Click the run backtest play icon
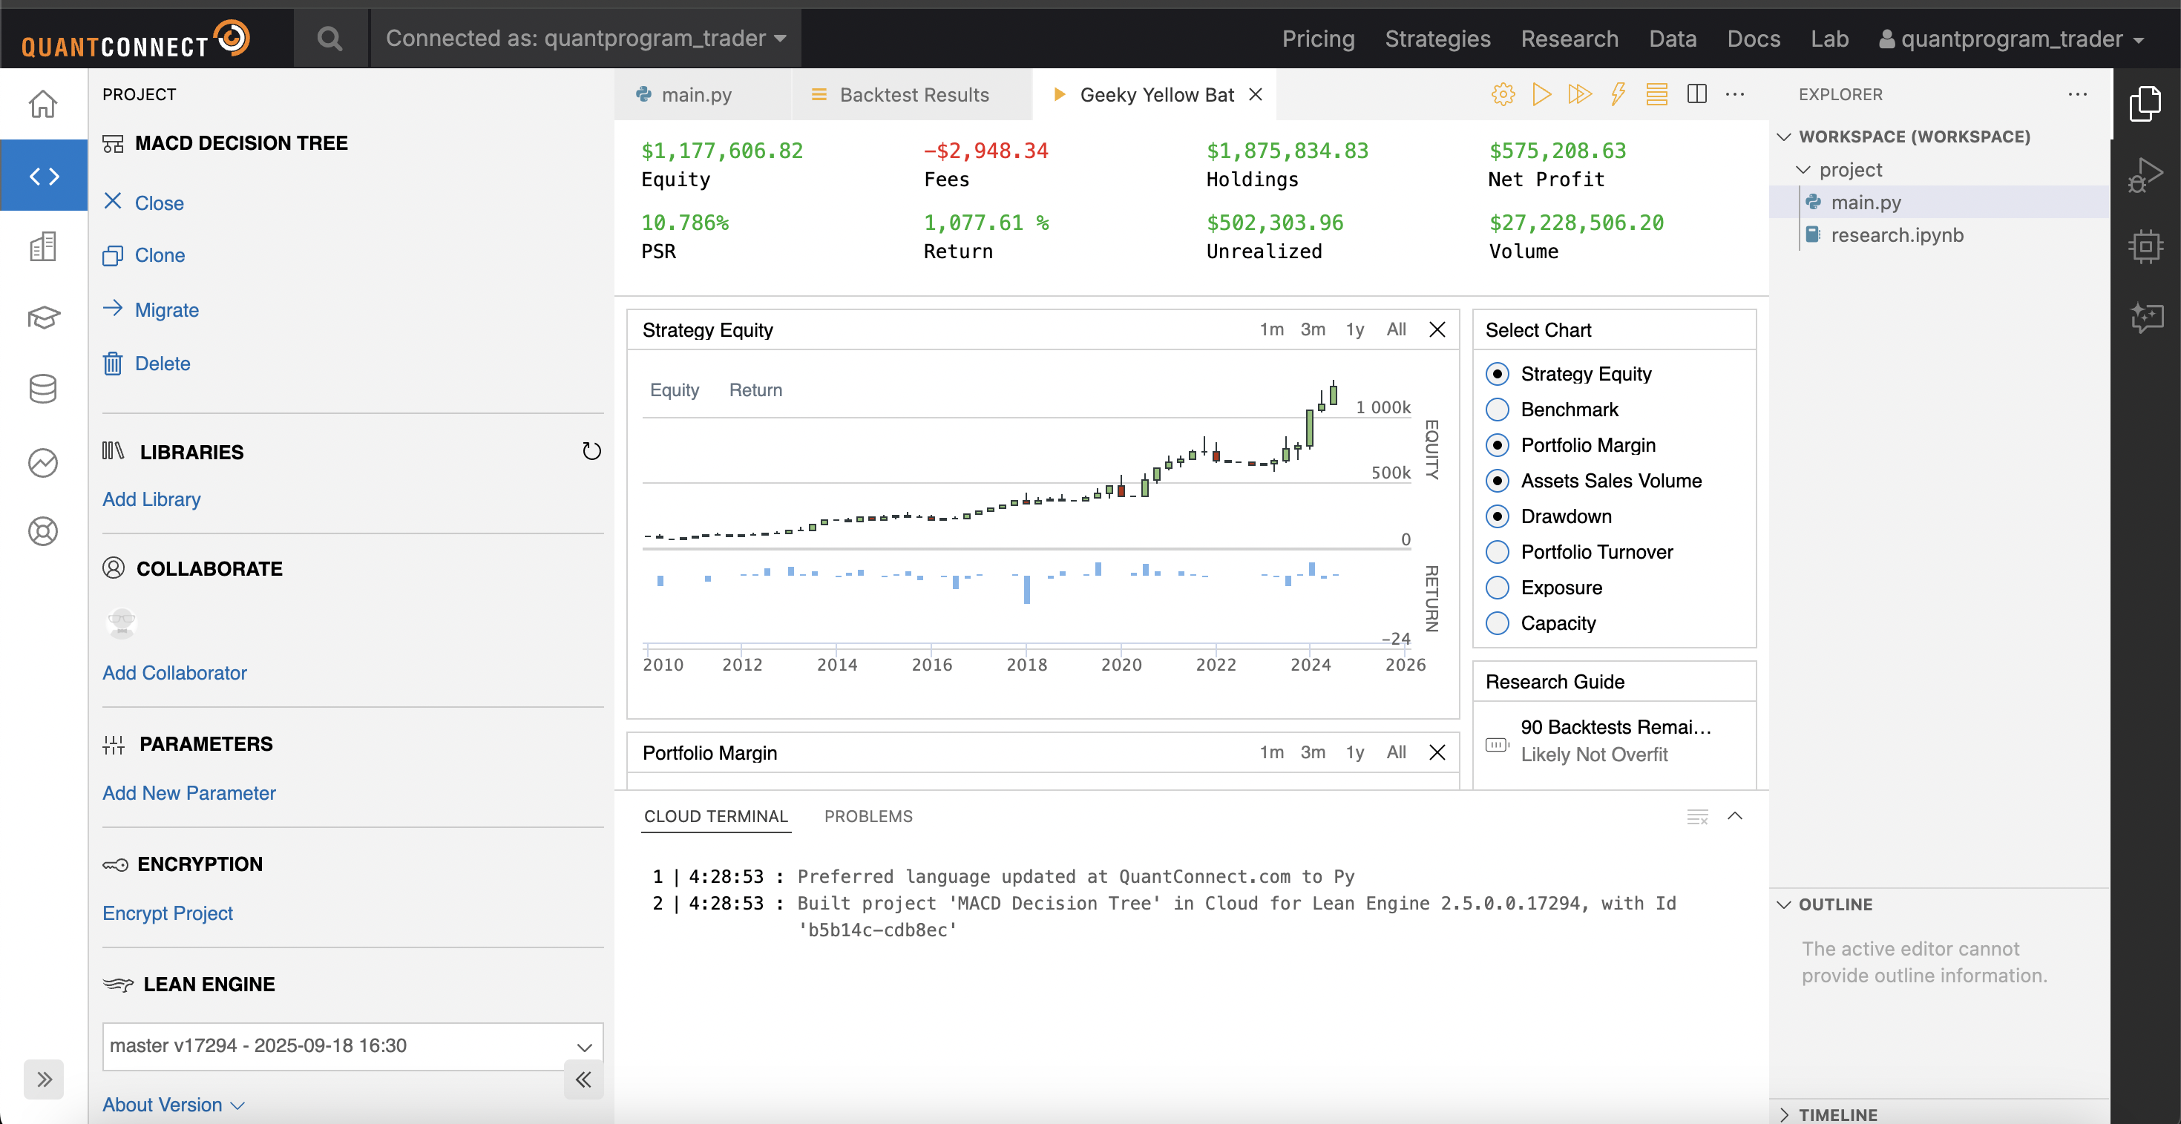Image resolution: width=2181 pixels, height=1124 pixels. [x=1541, y=94]
